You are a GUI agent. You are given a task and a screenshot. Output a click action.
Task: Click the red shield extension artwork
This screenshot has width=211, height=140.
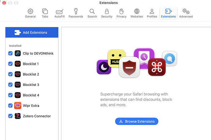tap(129, 67)
